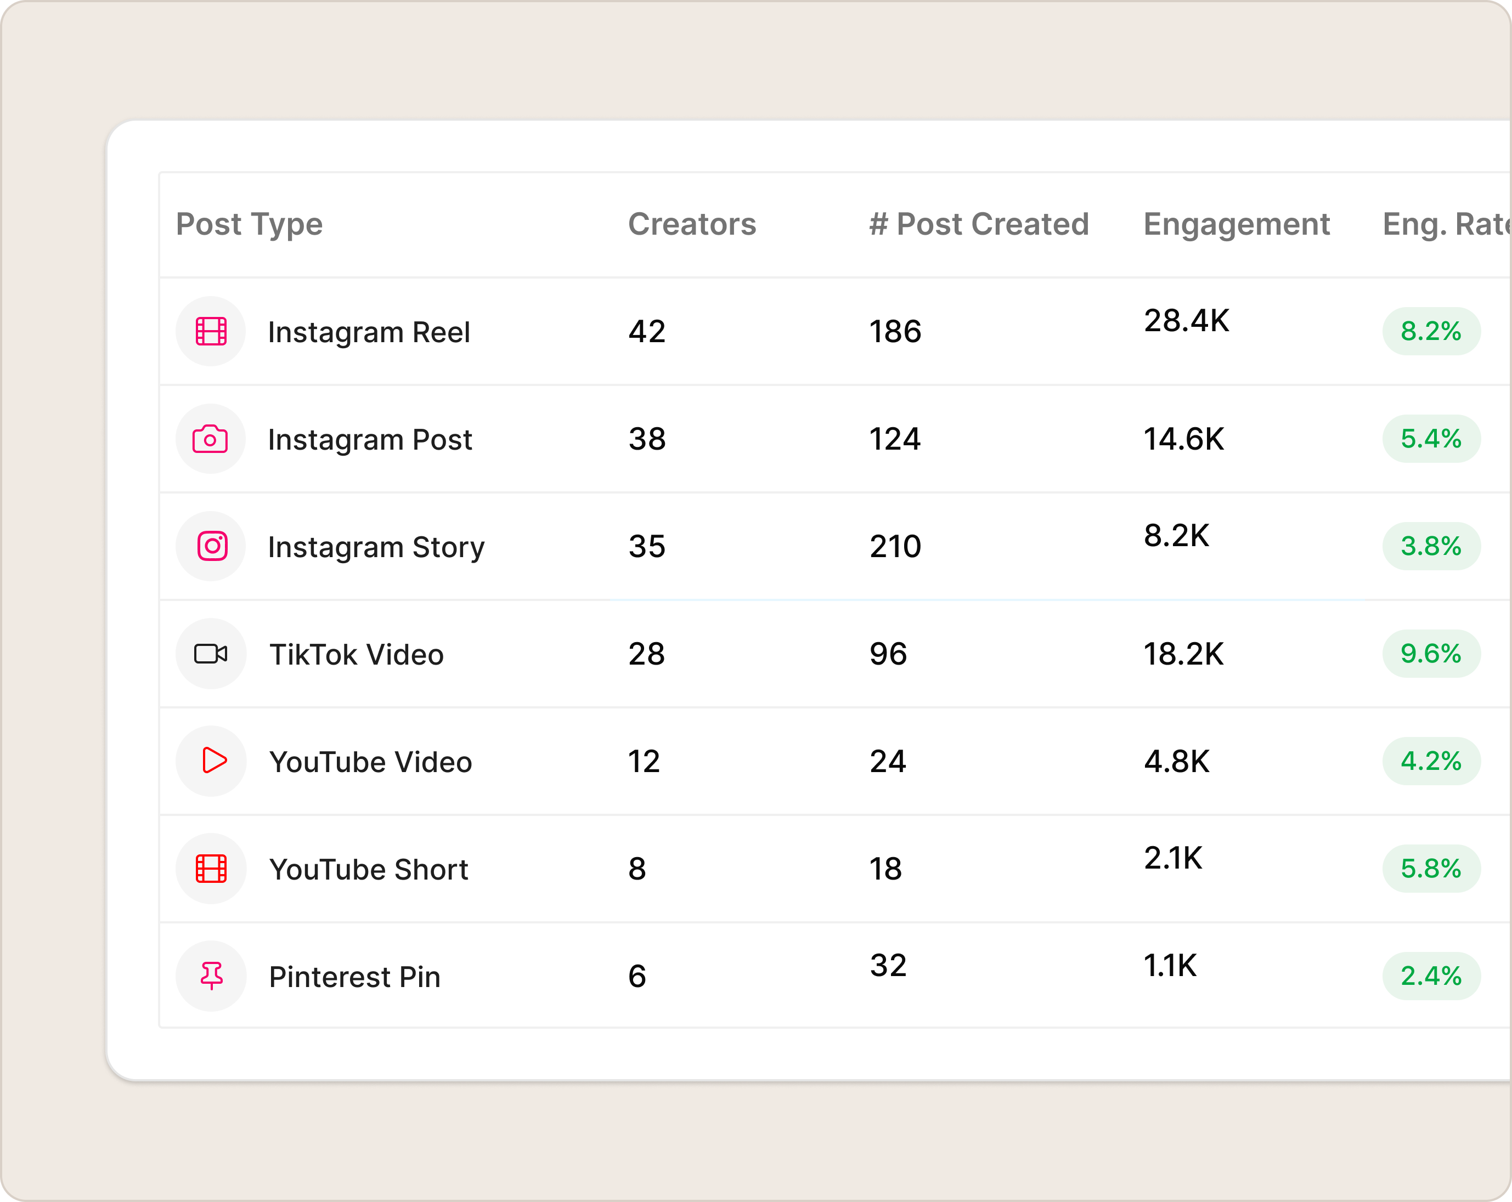Click the Instagram Story logo icon
This screenshot has height=1202, width=1512.
212,546
